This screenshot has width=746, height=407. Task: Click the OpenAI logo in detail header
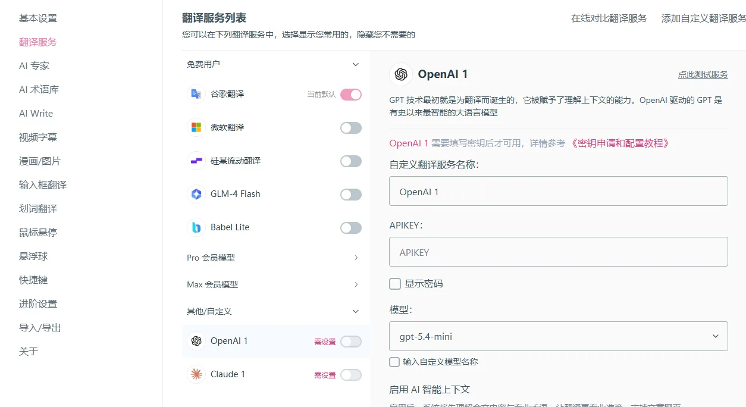(x=401, y=74)
